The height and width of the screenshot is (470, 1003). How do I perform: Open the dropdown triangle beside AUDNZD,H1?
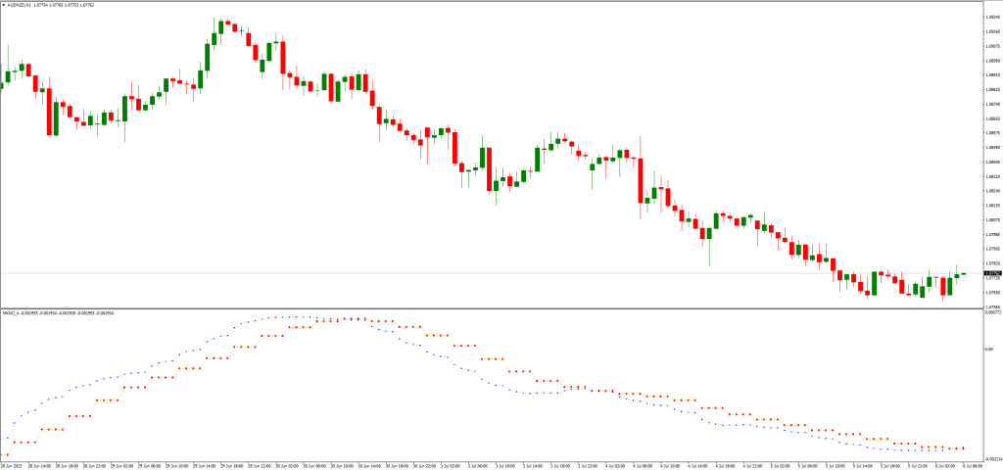3,5
